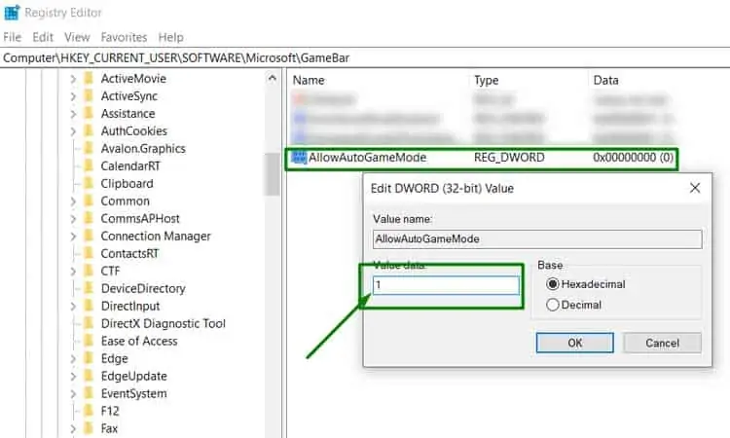Expand the Connection Manager tree node
The height and width of the screenshot is (438, 730).
tap(73, 237)
